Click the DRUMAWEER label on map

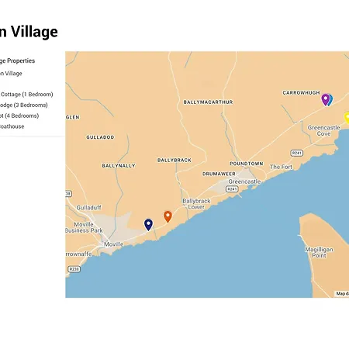(x=219, y=174)
